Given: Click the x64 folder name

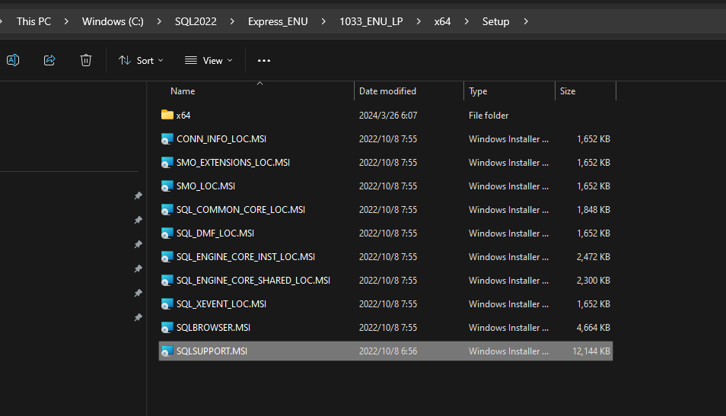Looking at the screenshot, I should [x=183, y=116].
